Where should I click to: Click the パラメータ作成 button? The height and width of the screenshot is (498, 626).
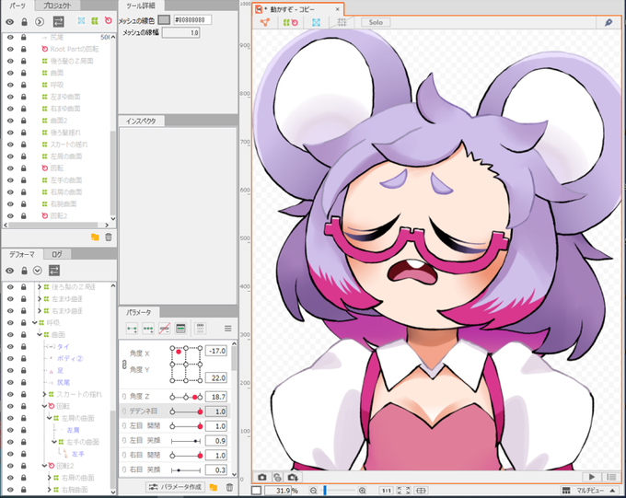point(176,487)
